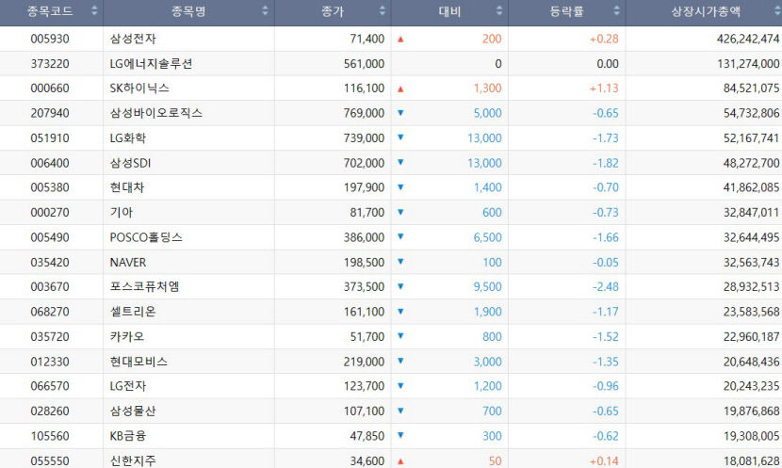
Task: Click market cap 18,081,628
Action: pyautogui.click(x=752, y=461)
